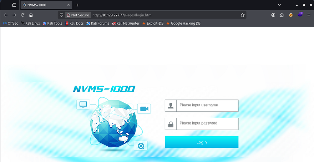Open the Firefox account profile icon
Image resolution: width=314 pixels, height=162 pixels.
(273, 15)
